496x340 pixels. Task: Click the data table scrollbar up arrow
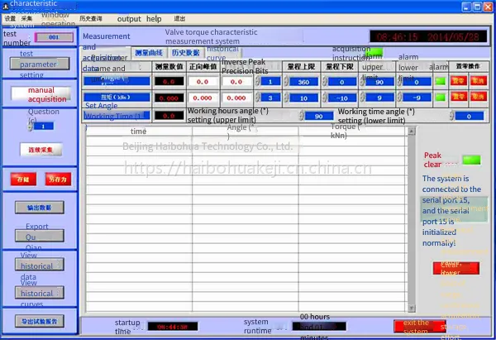411,131
